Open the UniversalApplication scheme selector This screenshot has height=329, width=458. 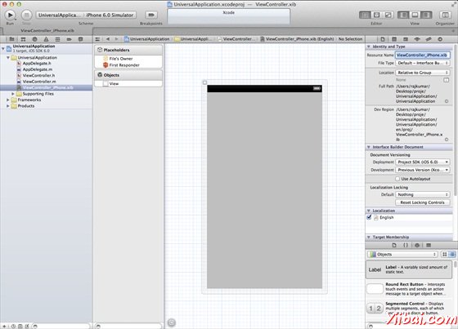click(x=59, y=15)
